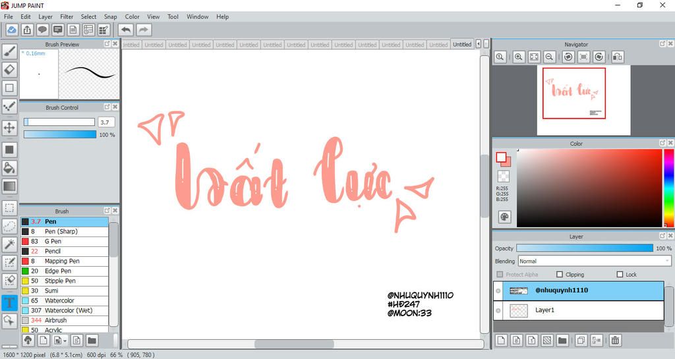Image resolution: width=675 pixels, height=359 pixels.
Task: Click the brush size value field
Action: click(106, 122)
